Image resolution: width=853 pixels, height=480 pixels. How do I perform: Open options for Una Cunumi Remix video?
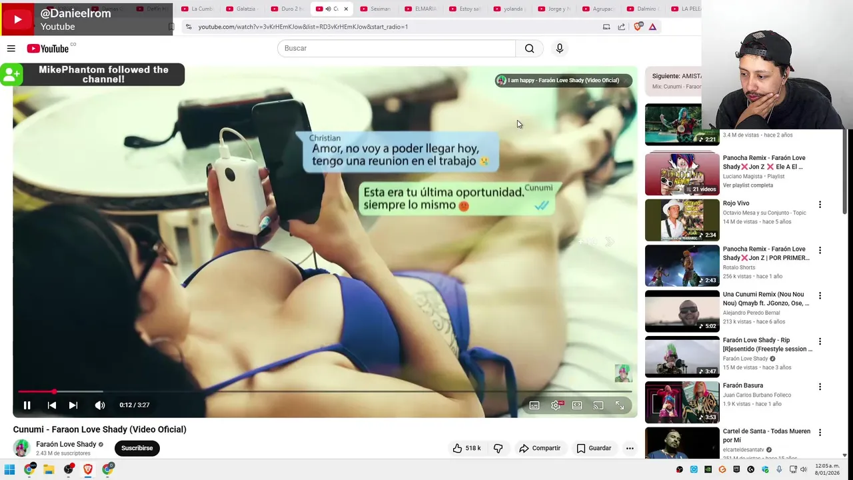tap(820, 296)
